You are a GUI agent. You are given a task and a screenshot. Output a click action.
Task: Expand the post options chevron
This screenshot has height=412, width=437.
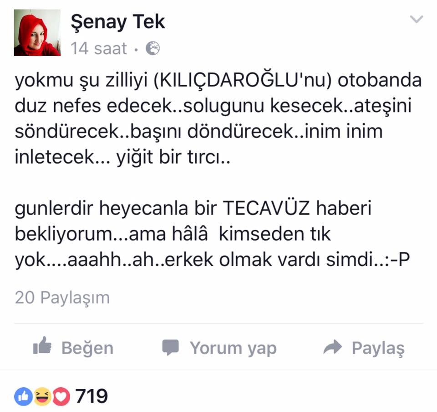click(417, 19)
